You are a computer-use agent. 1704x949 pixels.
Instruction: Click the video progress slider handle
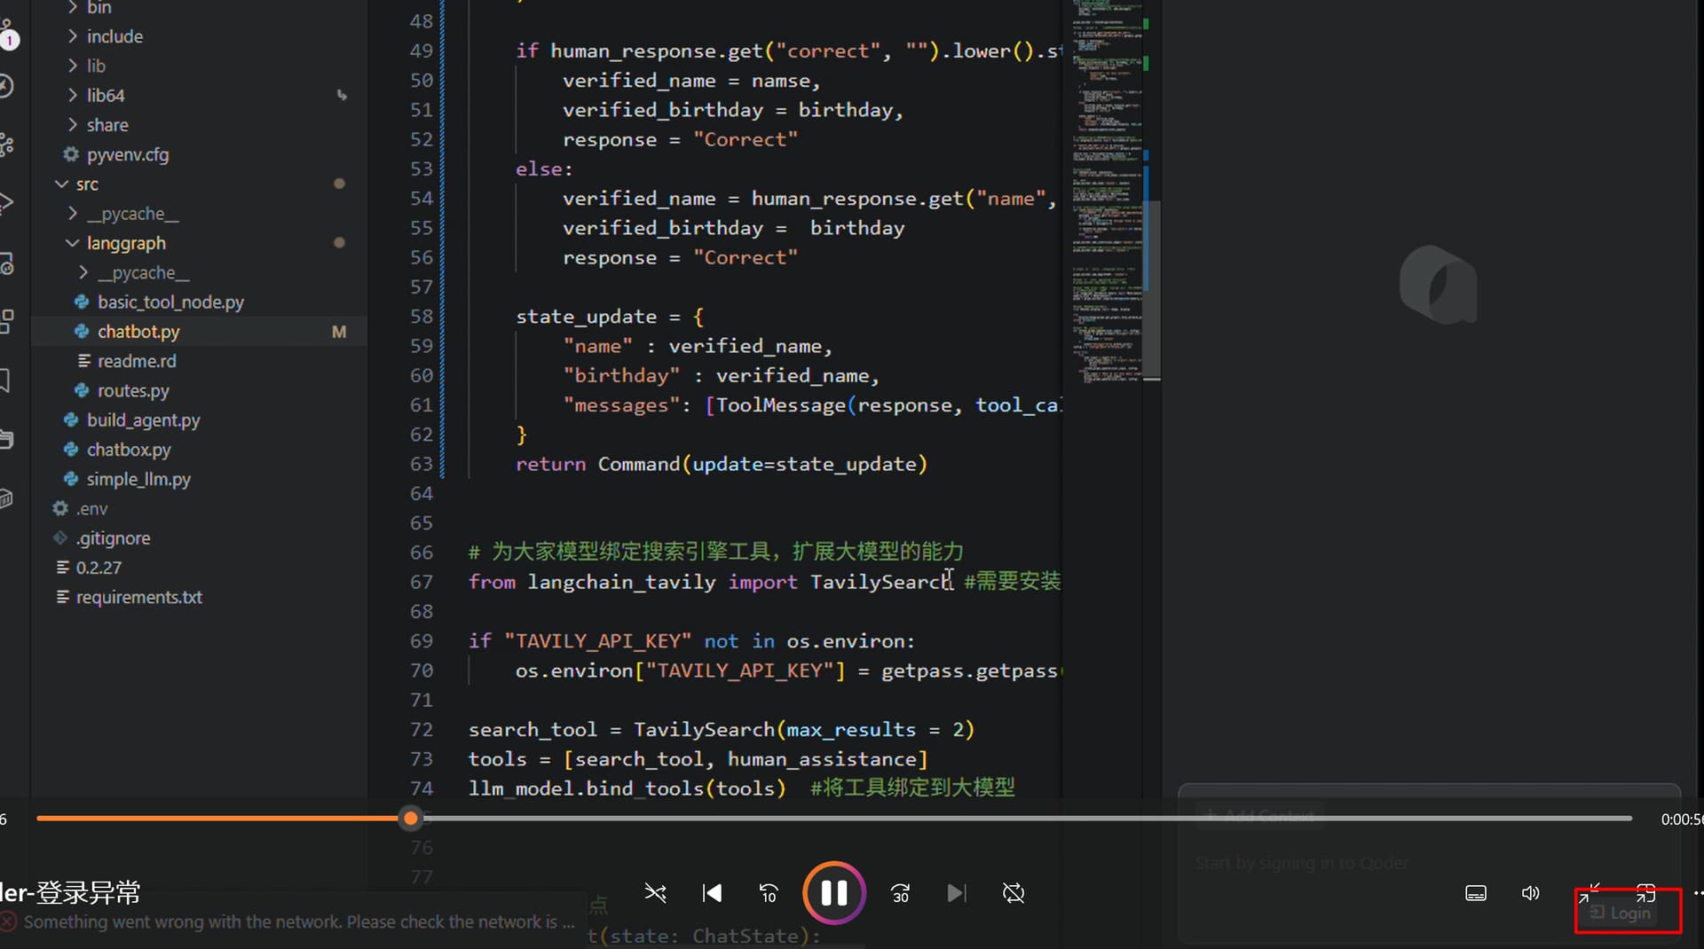(x=410, y=818)
